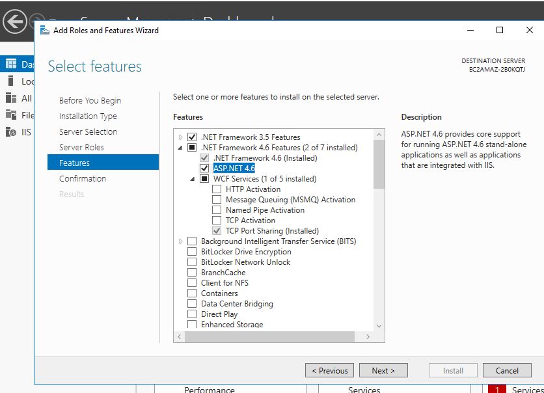Enable the HTTP Activation checkbox
This screenshot has width=544, height=393.
pyautogui.click(x=217, y=189)
